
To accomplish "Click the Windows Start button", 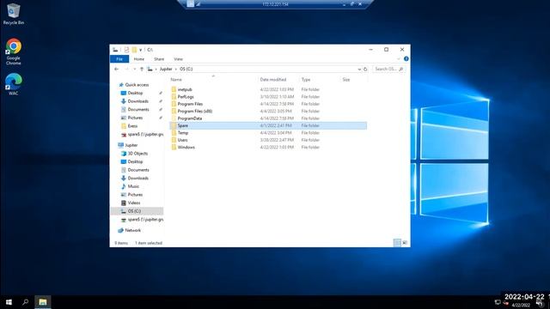I will point(9,302).
